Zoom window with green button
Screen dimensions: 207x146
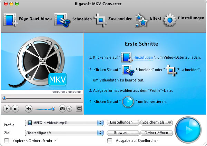coord(17,4)
